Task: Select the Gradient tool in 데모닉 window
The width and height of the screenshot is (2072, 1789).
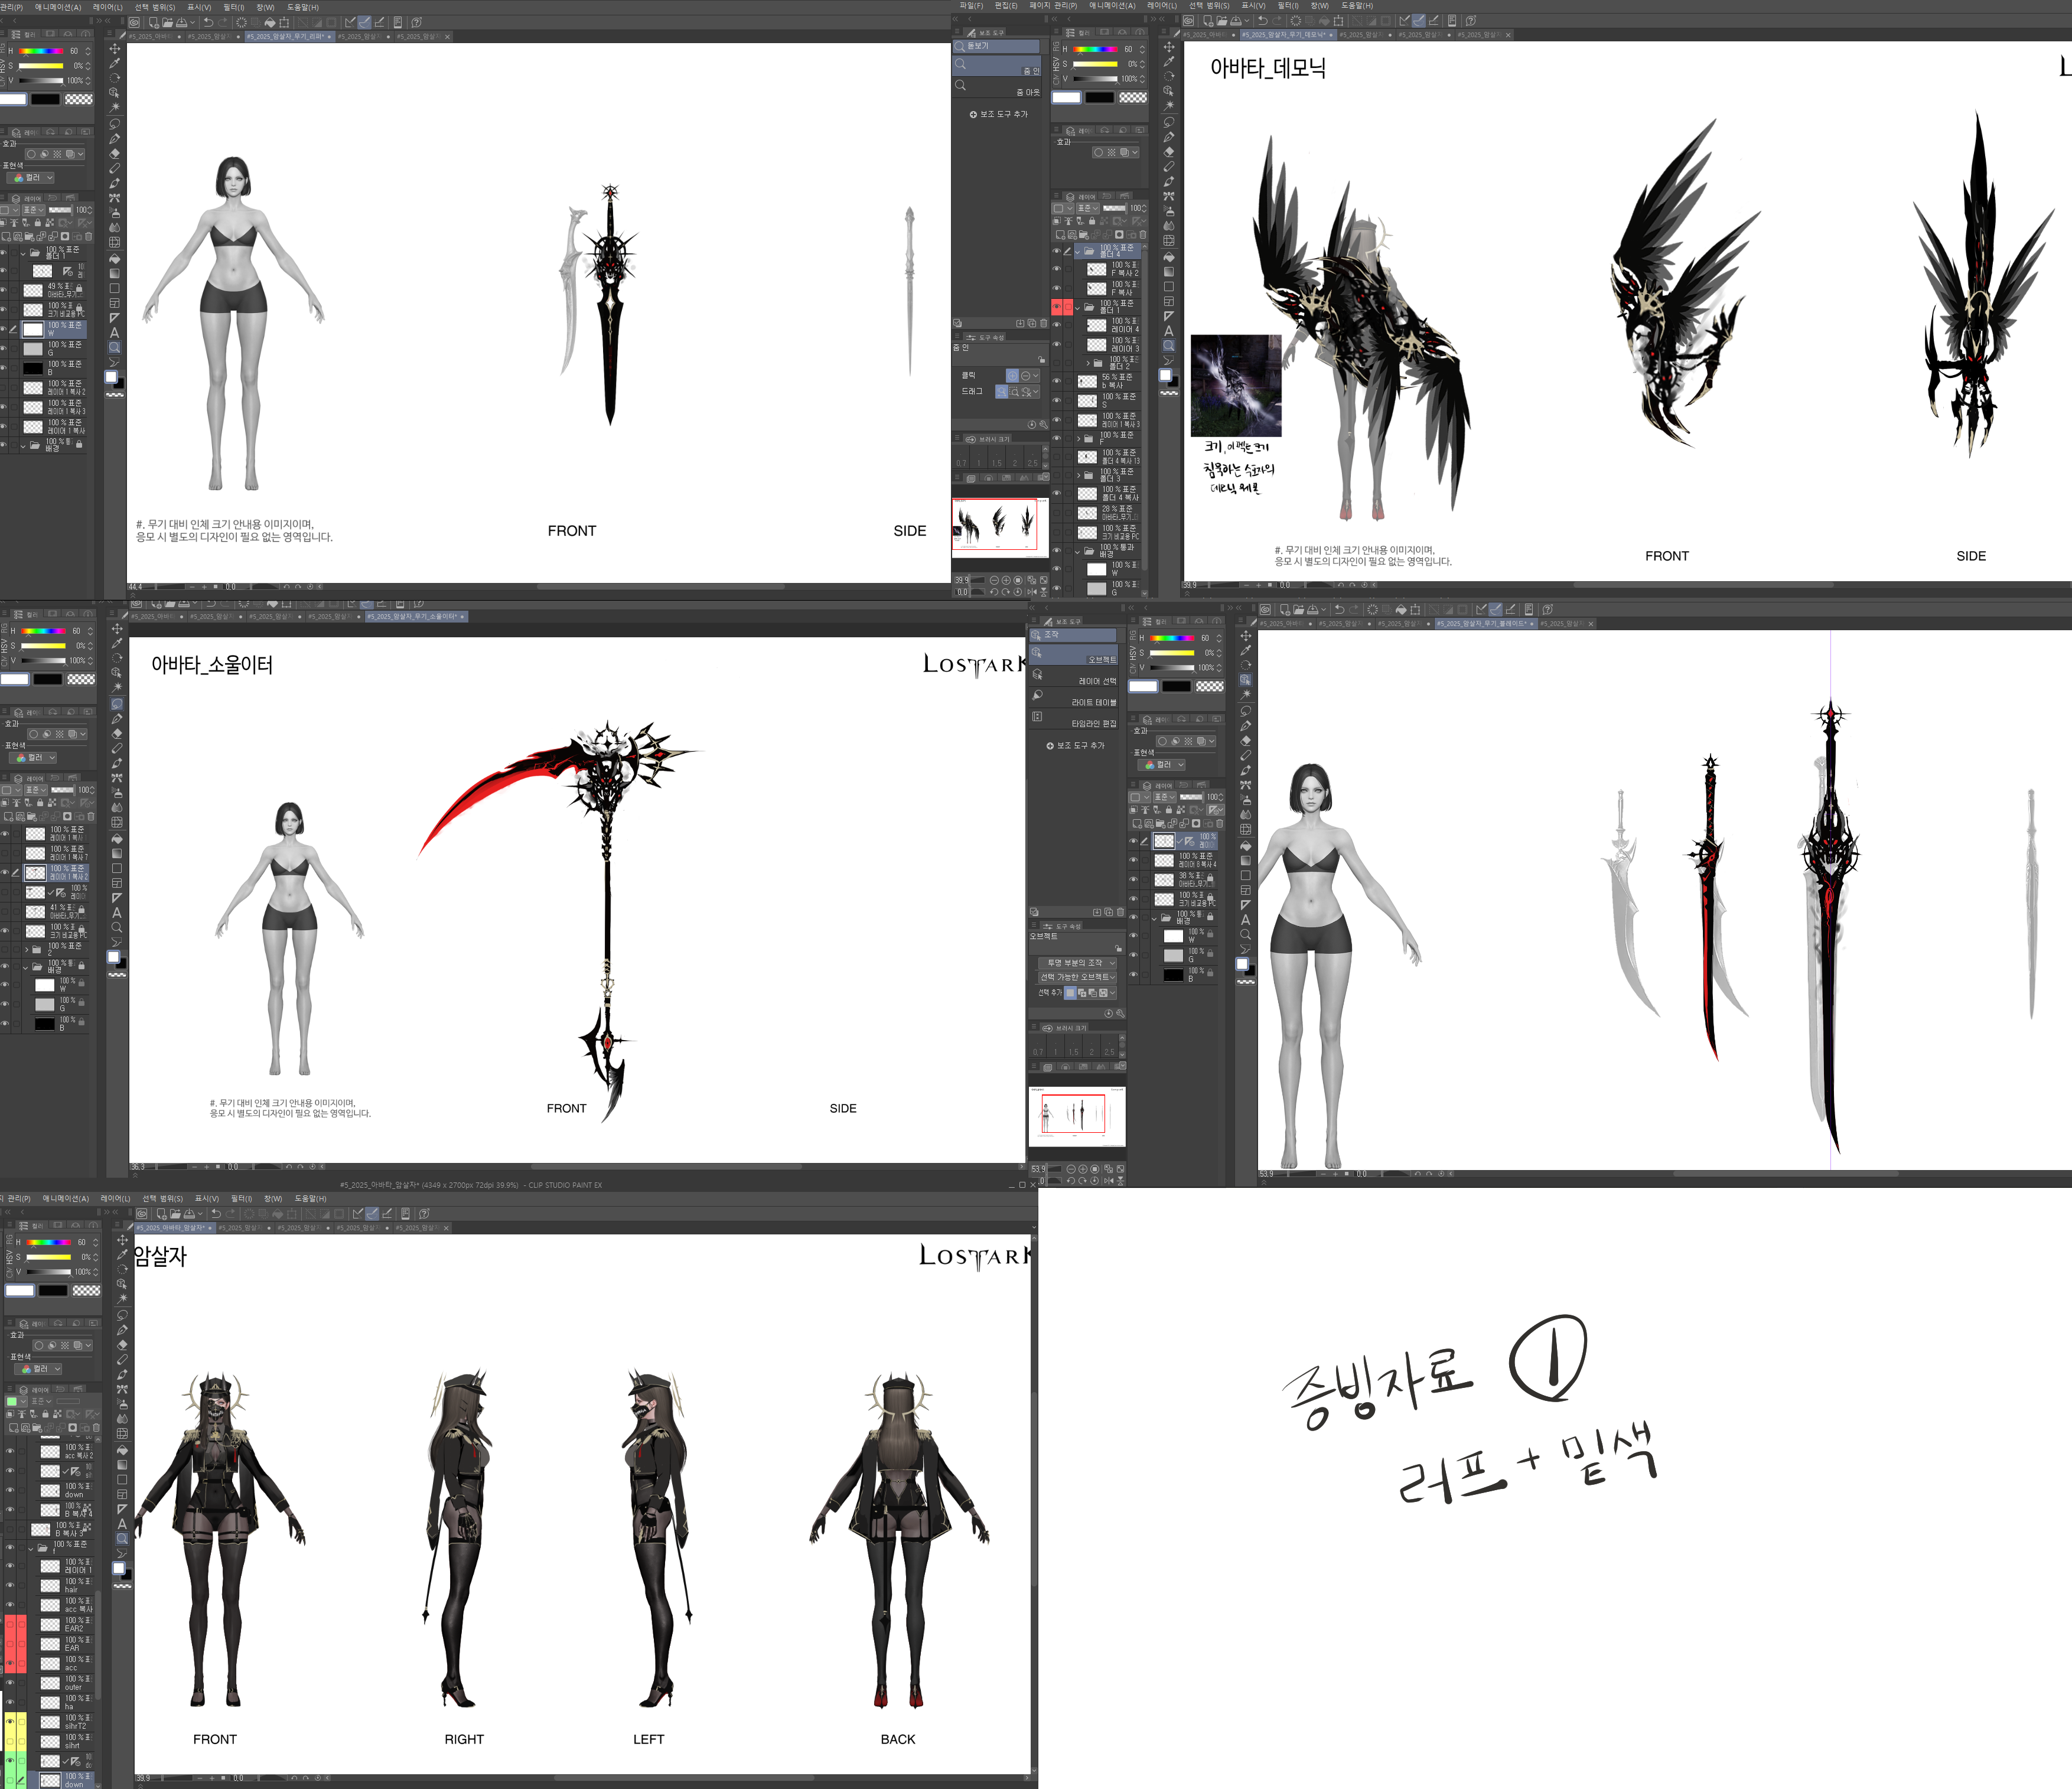Action: tap(1168, 271)
